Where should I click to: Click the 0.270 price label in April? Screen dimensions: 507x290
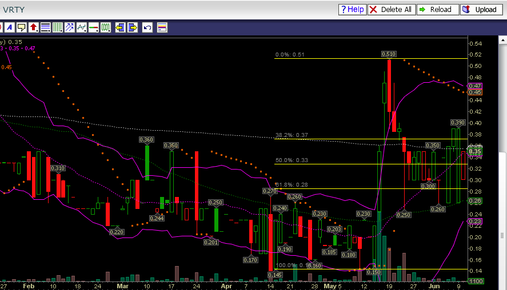[x=270, y=191]
